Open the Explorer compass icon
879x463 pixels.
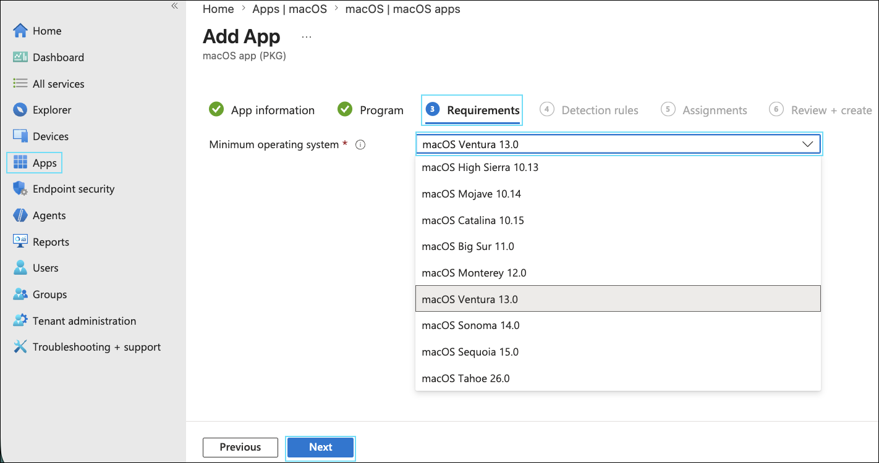pos(20,110)
